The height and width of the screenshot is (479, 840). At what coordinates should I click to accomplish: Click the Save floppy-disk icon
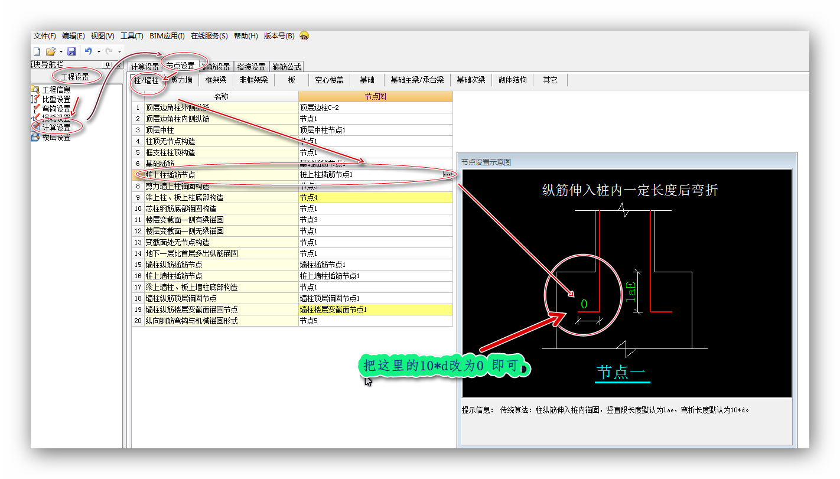pos(71,52)
